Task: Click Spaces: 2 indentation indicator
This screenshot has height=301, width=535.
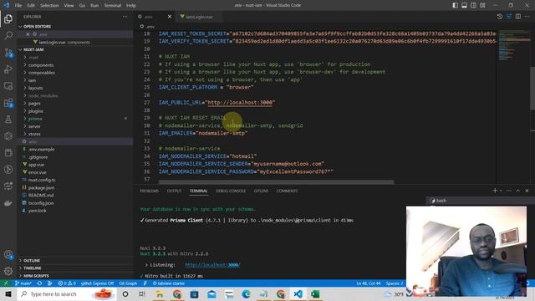Action: [394, 283]
